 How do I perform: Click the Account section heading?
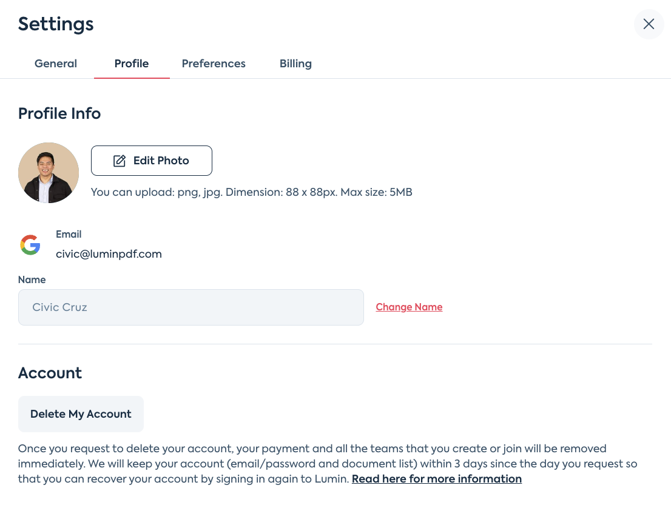pyautogui.click(x=50, y=373)
